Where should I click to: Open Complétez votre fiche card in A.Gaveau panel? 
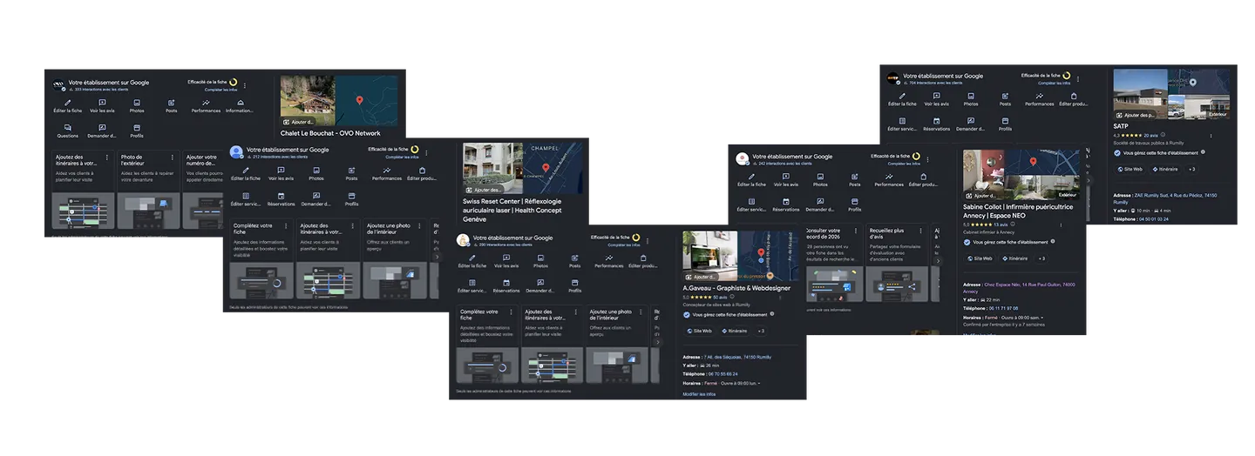coord(486,345)
